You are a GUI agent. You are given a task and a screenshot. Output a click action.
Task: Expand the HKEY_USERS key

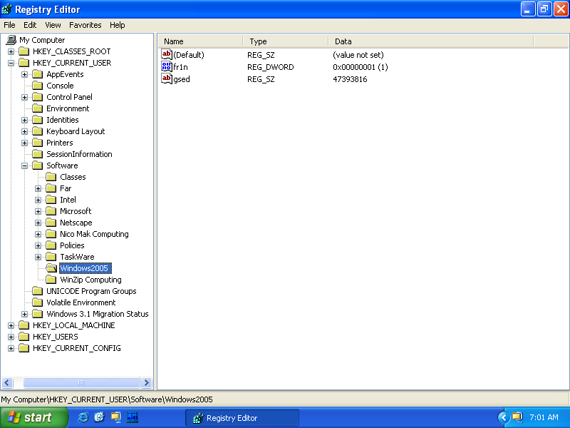click(11, 337)
